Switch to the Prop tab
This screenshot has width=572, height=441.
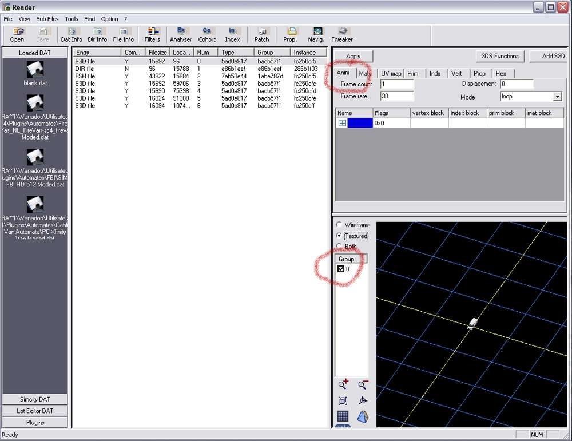click(x=480, y=73)
